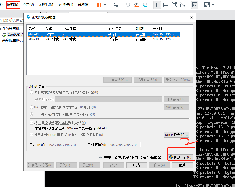The height and width of the screenshot is (187, 235).
Task: Toggle 将主机虚拟适配器连接到此网络 checkbox
Action: (31, 123)
